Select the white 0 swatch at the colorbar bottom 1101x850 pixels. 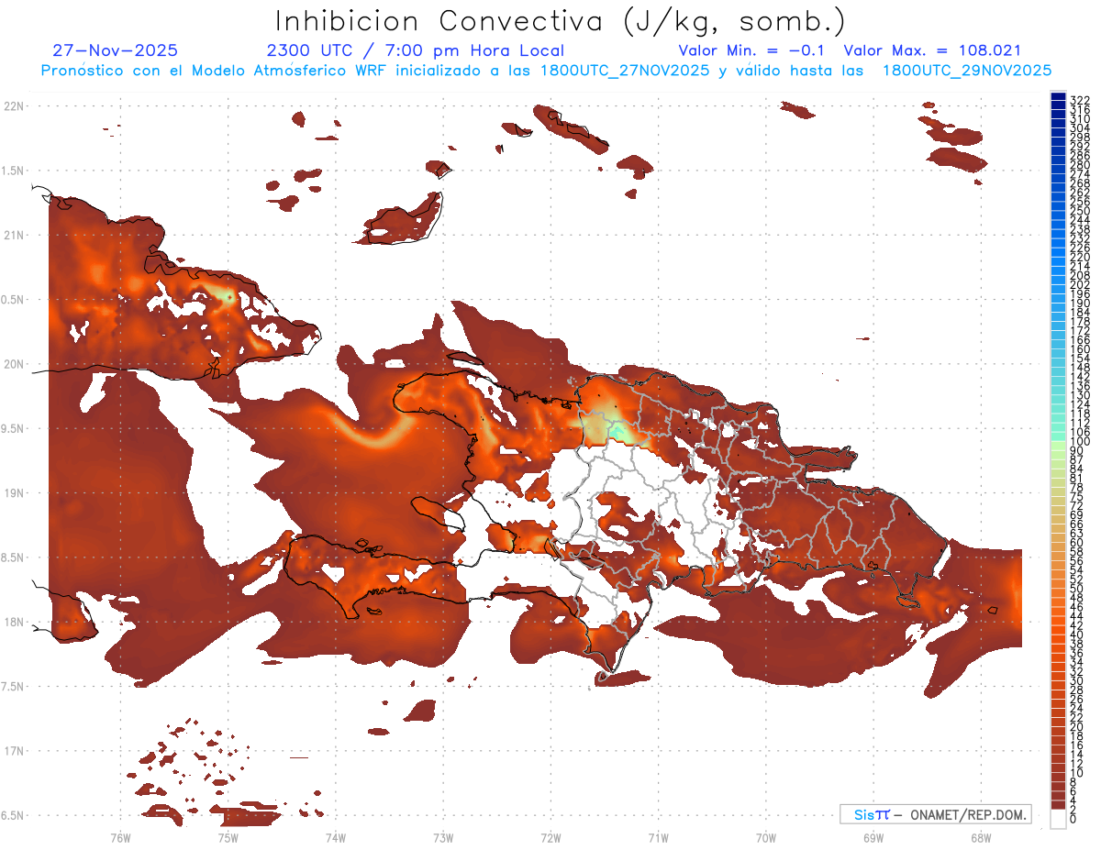[1058, 820]
